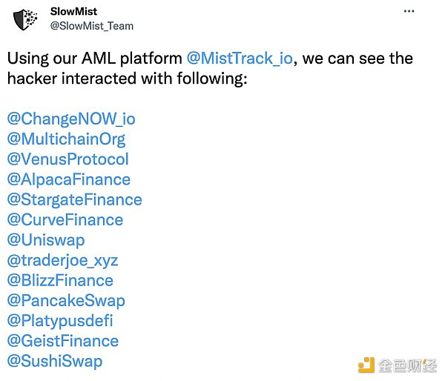445x381 pixels.
Task: Select the @StargateFinance mention
Action: [x=74, y=199]
